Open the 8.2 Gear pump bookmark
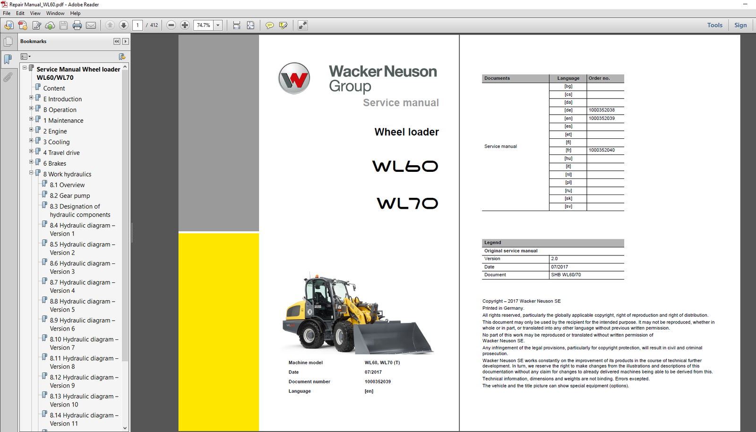Screen dimensions: 756x432 coord(70,196)
